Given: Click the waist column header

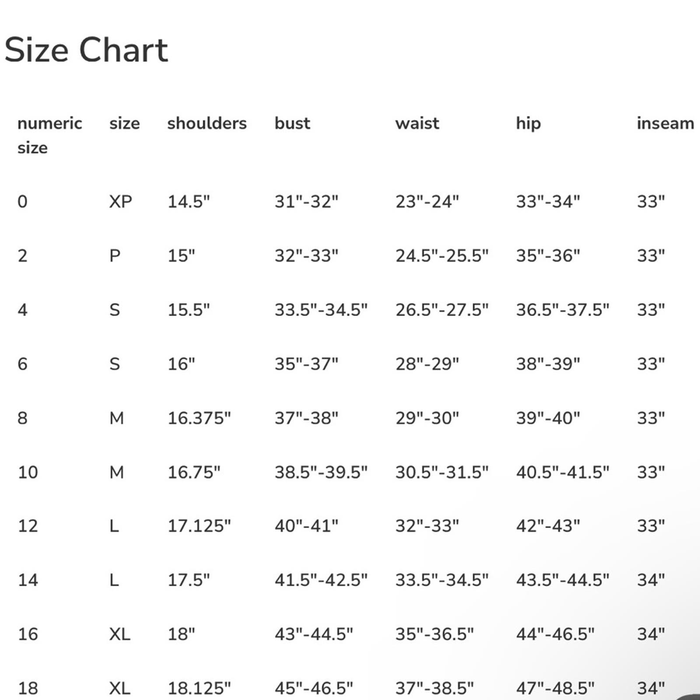Looking at the screenshot, I should 417,123.
